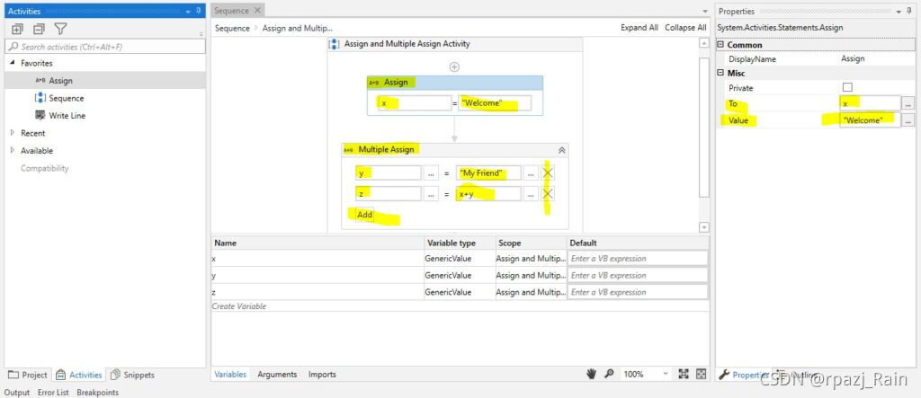Open the Output panel

[x=16, y=392]
